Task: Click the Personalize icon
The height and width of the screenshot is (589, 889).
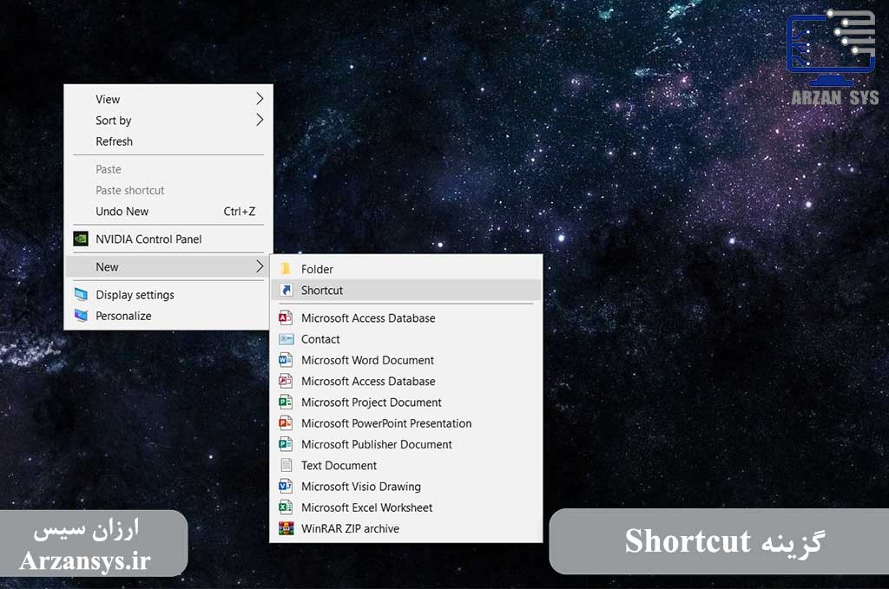Action: click(81, 316)
